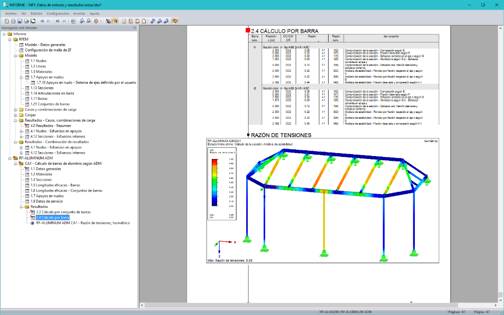Go to previous page arrow icon
The height and width of the screenshot is (315, 504).
pyautogui.click(x=42, y=21)
